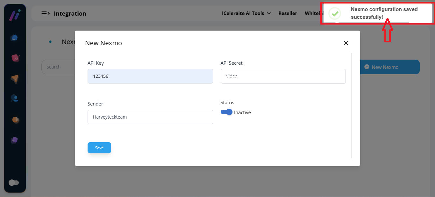Open the Reseller menu item
Screen dimensions: 435x197
click(288, 13)
